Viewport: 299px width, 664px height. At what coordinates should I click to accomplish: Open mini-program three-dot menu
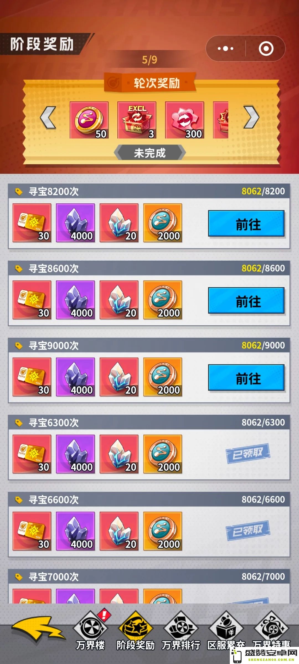tap(226, 48)
